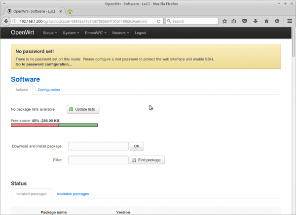Expand the EmonWRT menu

[96, 33]
